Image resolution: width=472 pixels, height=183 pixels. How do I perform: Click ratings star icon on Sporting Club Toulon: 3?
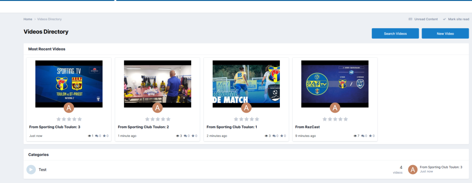(104, 136)
